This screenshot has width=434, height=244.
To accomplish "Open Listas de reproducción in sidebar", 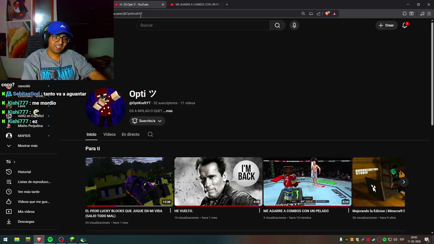I will pyautogui.click(x=29, y=182).
